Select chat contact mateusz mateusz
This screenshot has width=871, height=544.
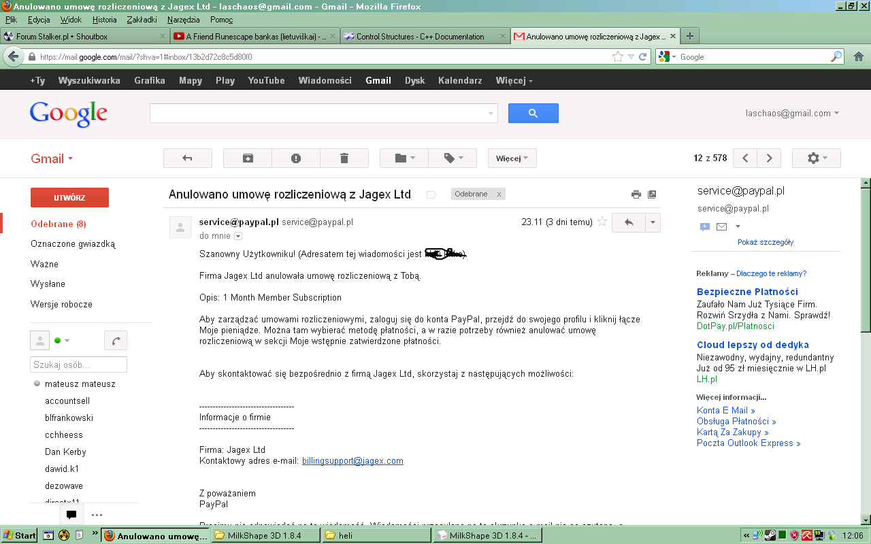pos(80,384)
